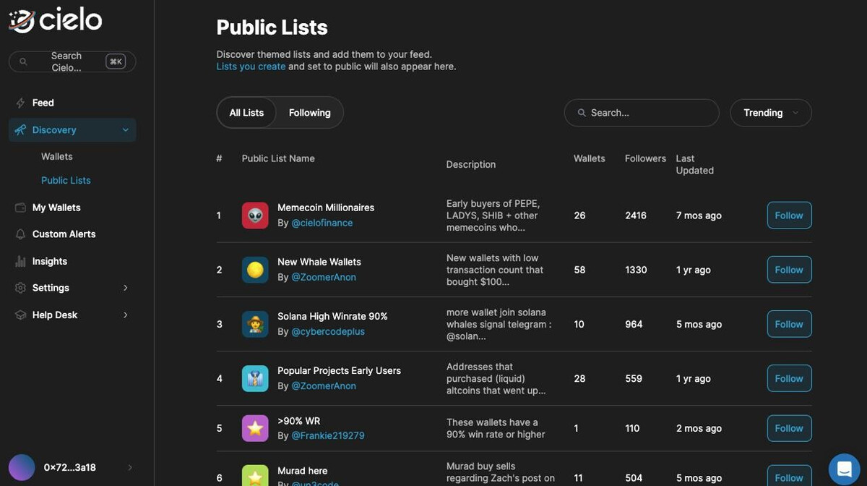Click the Memecoin Millionaires alien list icon
The width and height of the screenshot is (867, 486).
[255, 216]
